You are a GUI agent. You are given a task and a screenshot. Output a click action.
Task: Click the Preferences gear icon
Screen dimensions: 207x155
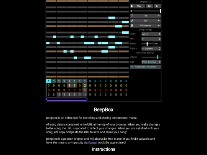(132, 25)
